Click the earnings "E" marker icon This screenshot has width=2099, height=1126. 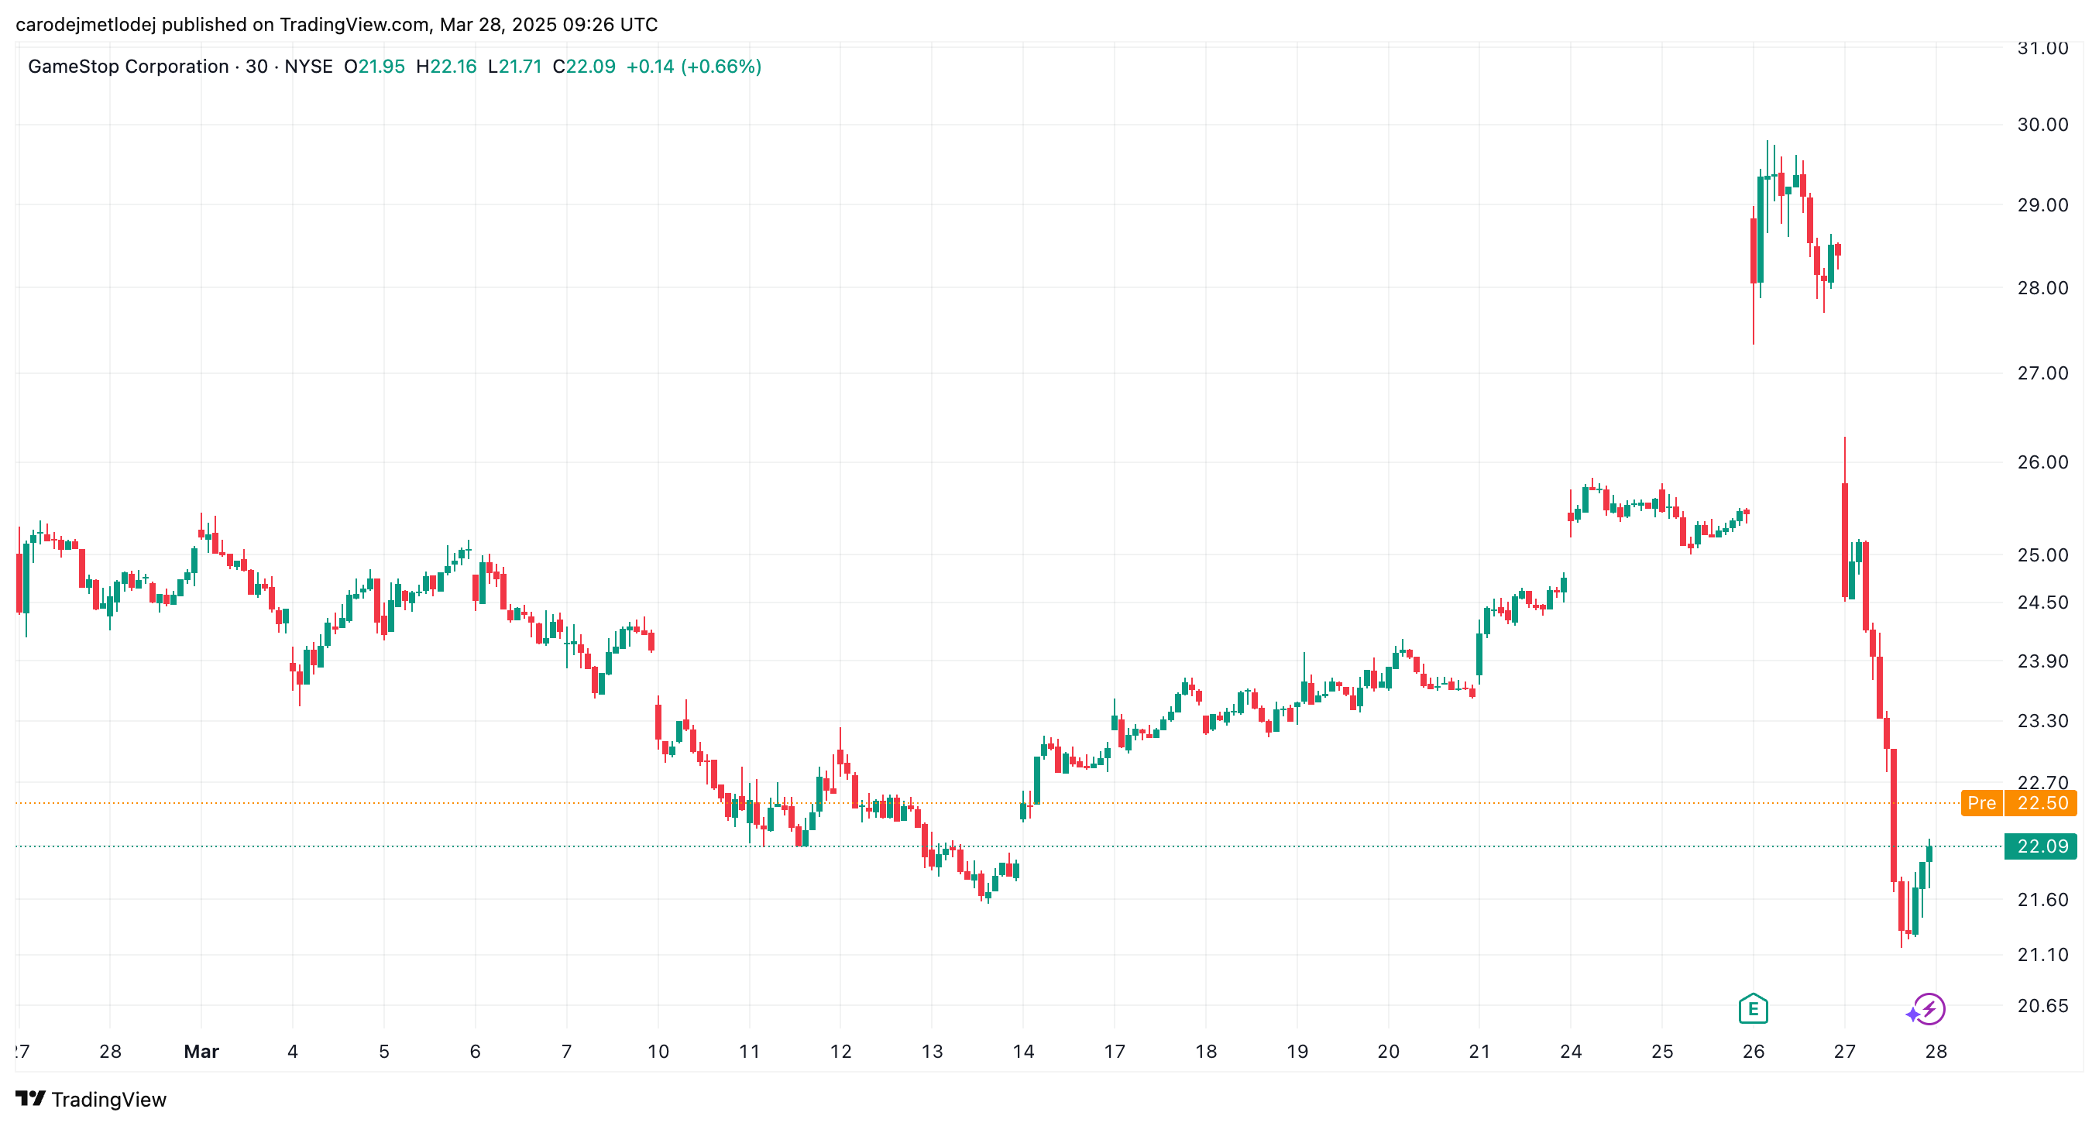[x=1753, y=1008]
